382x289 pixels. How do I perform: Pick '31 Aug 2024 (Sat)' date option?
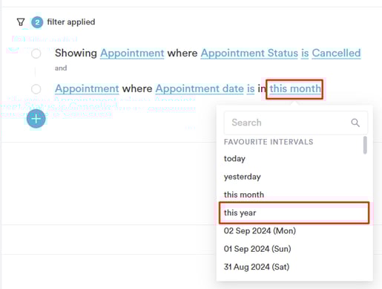[x=257, y=267]
